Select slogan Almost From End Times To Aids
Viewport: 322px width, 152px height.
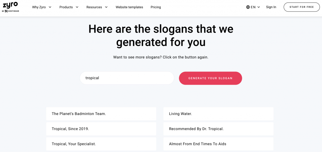click(x=218, y=144)
